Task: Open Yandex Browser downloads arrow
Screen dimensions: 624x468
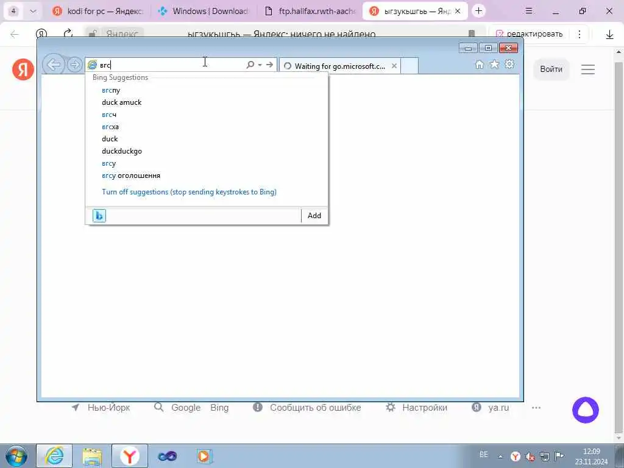Action: [x=609, y=35]
